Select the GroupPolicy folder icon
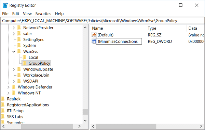205x130 pixels. click(x=25, y=63)
